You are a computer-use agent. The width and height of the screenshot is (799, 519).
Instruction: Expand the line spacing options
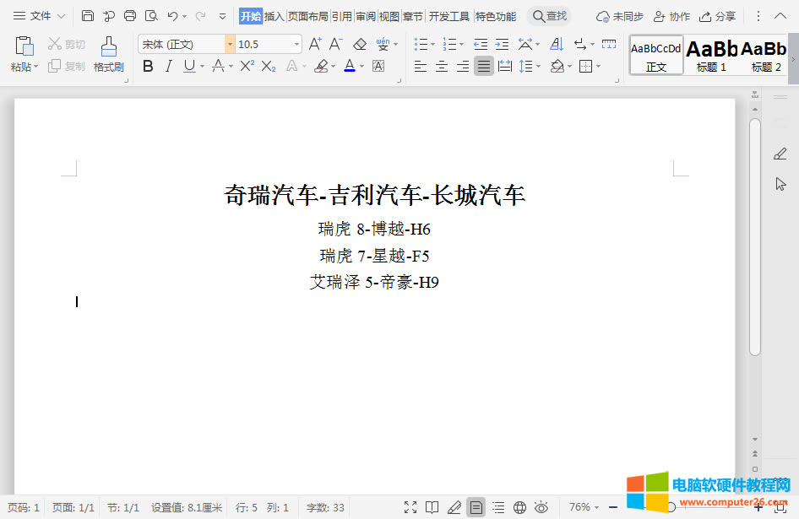538,66
